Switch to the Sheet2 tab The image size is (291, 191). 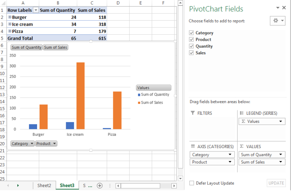[x=44, y=185]
